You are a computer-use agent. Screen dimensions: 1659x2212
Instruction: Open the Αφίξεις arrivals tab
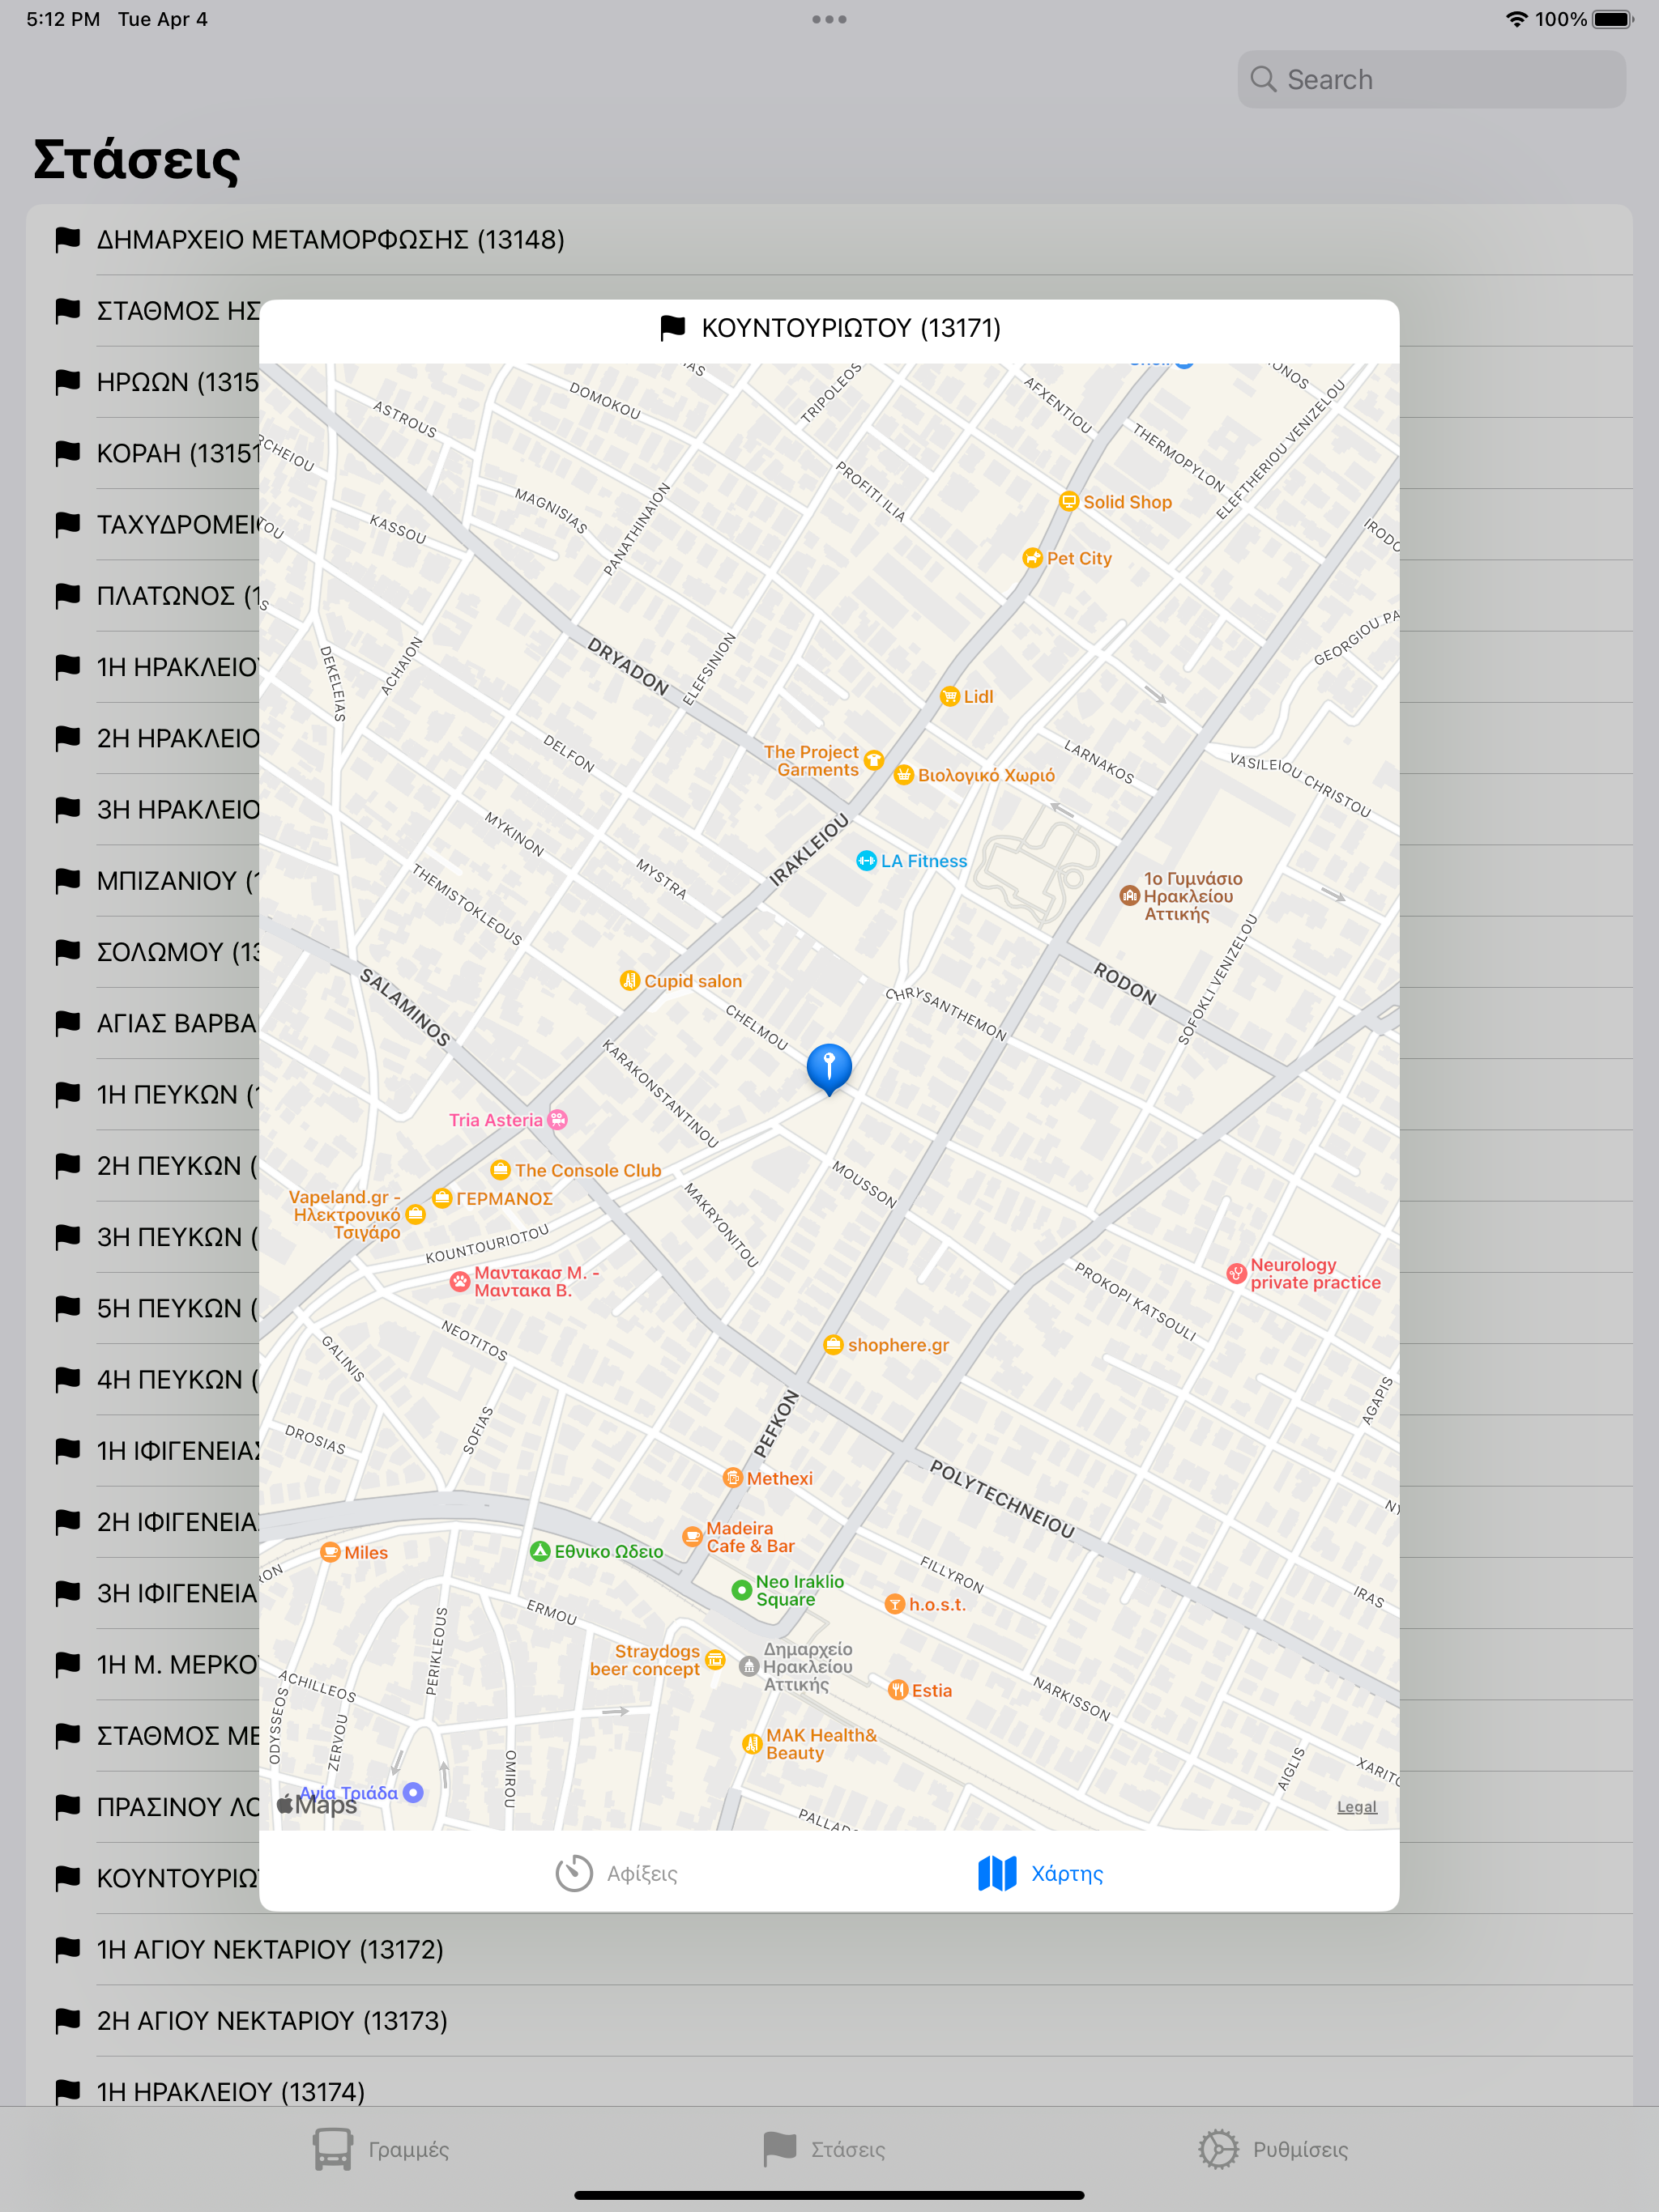point(616,1873)
